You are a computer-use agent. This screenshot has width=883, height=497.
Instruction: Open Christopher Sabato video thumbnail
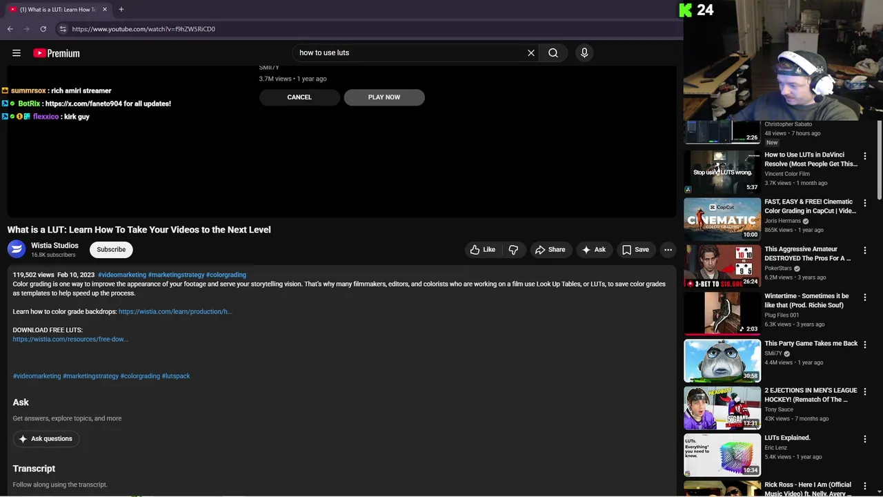click(722, 132)
